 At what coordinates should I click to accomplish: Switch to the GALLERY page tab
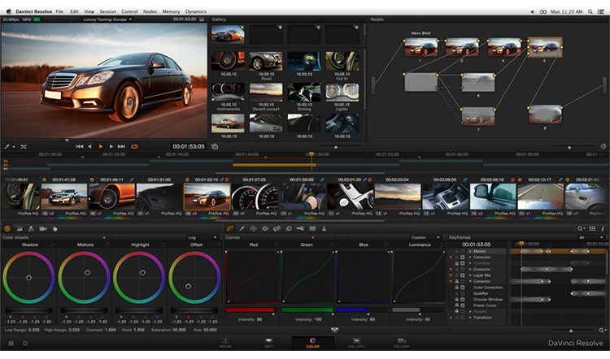356,343
